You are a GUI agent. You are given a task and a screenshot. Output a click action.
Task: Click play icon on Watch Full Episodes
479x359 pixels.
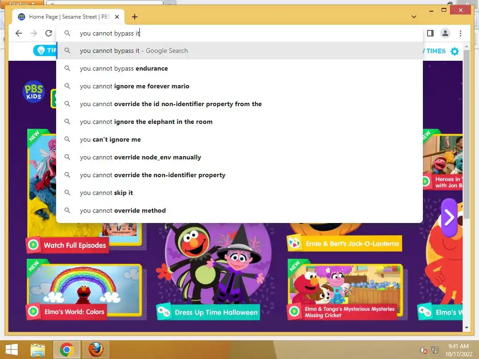tap(33, 245)
